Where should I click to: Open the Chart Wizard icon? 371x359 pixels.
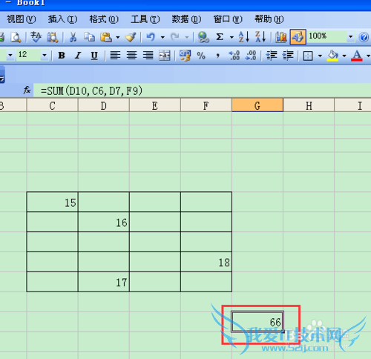click(x=281, y=37)
